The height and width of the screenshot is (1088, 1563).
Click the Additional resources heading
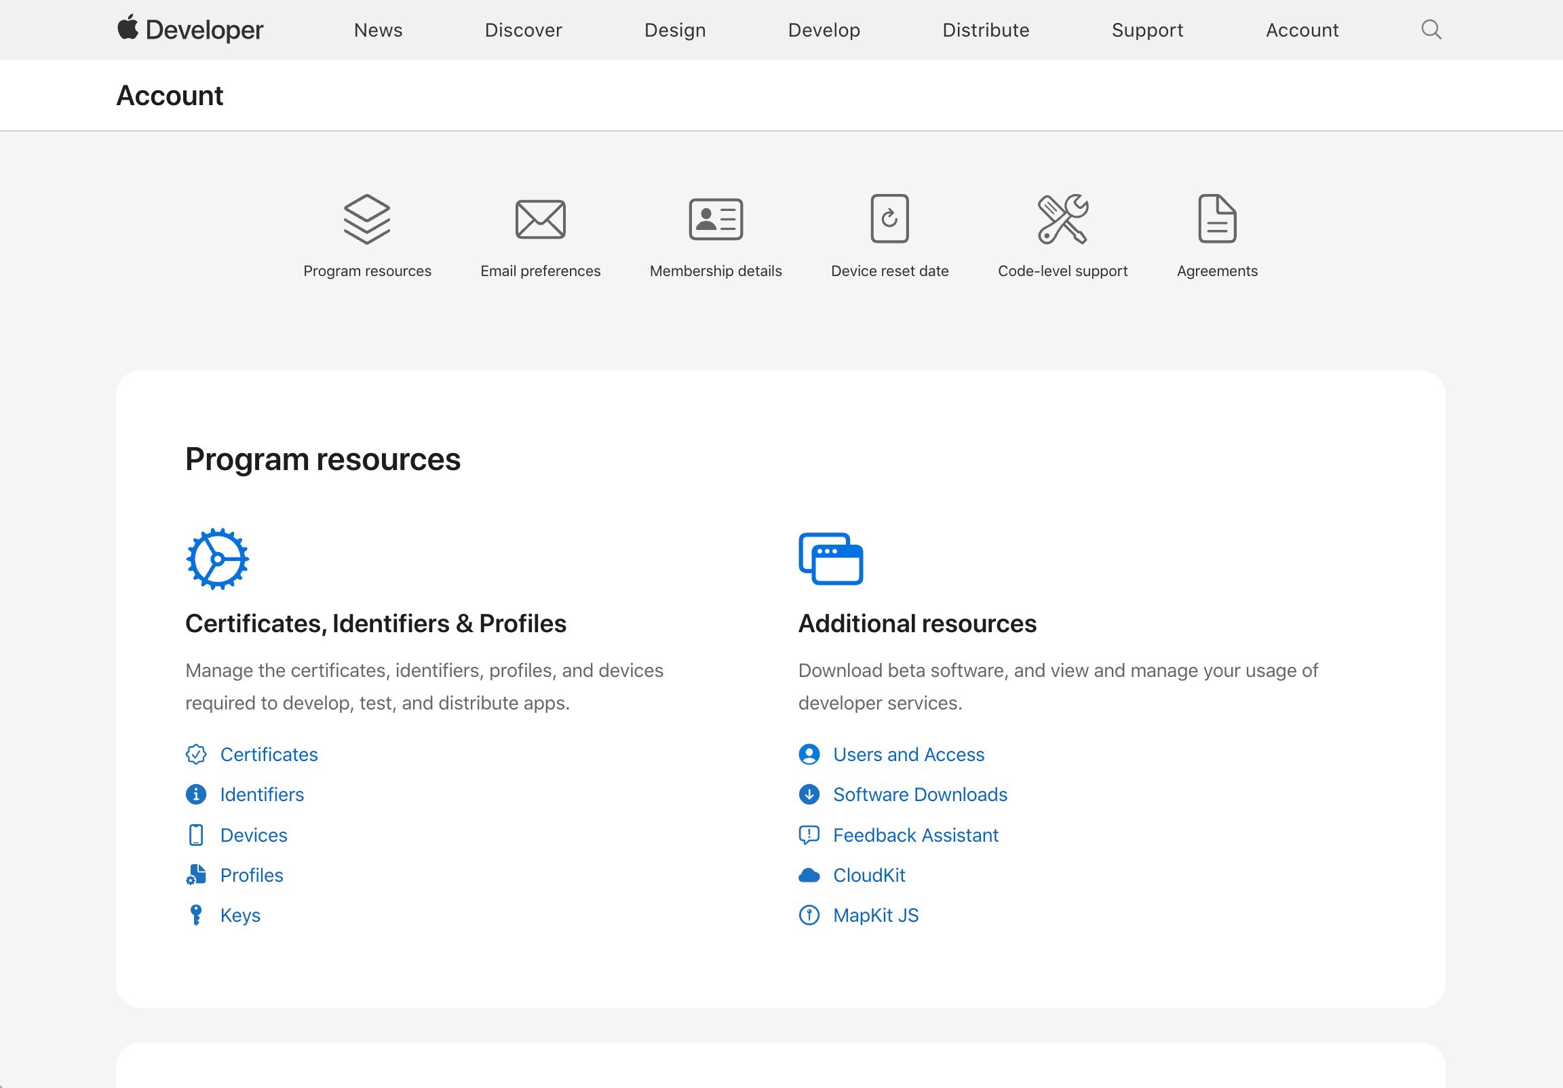click(x=918, y=623)
